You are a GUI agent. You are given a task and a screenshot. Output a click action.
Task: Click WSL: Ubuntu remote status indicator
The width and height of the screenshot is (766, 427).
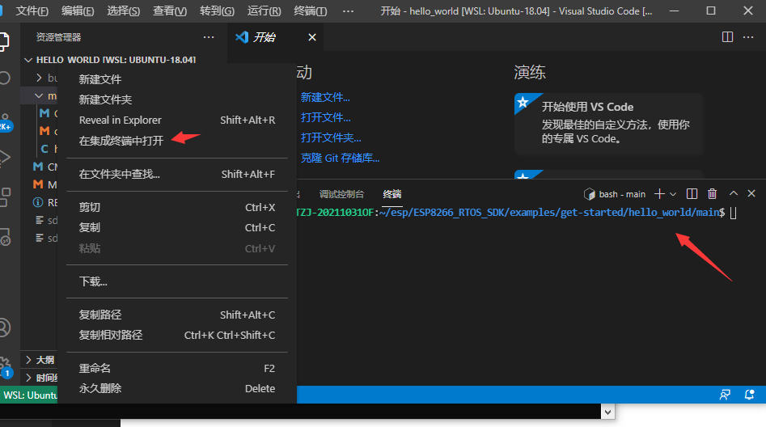tap(29, 395)
